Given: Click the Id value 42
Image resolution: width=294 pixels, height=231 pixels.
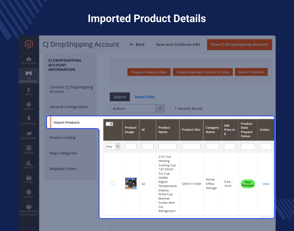Looking at the screenshot, I should [x=143, y=184].
